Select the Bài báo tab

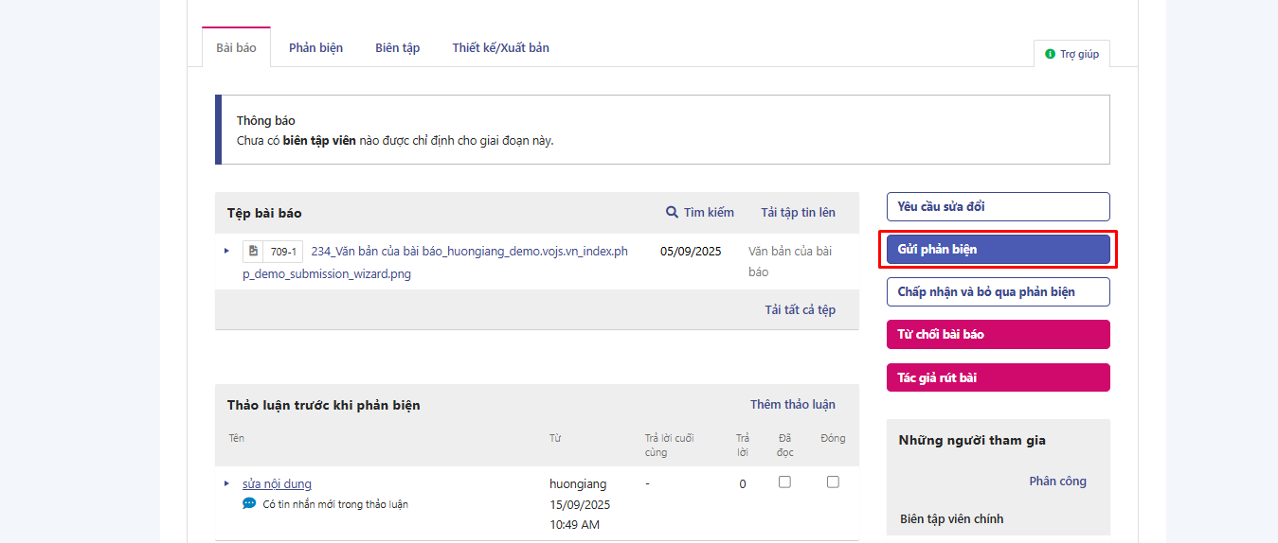pos(236,47)
